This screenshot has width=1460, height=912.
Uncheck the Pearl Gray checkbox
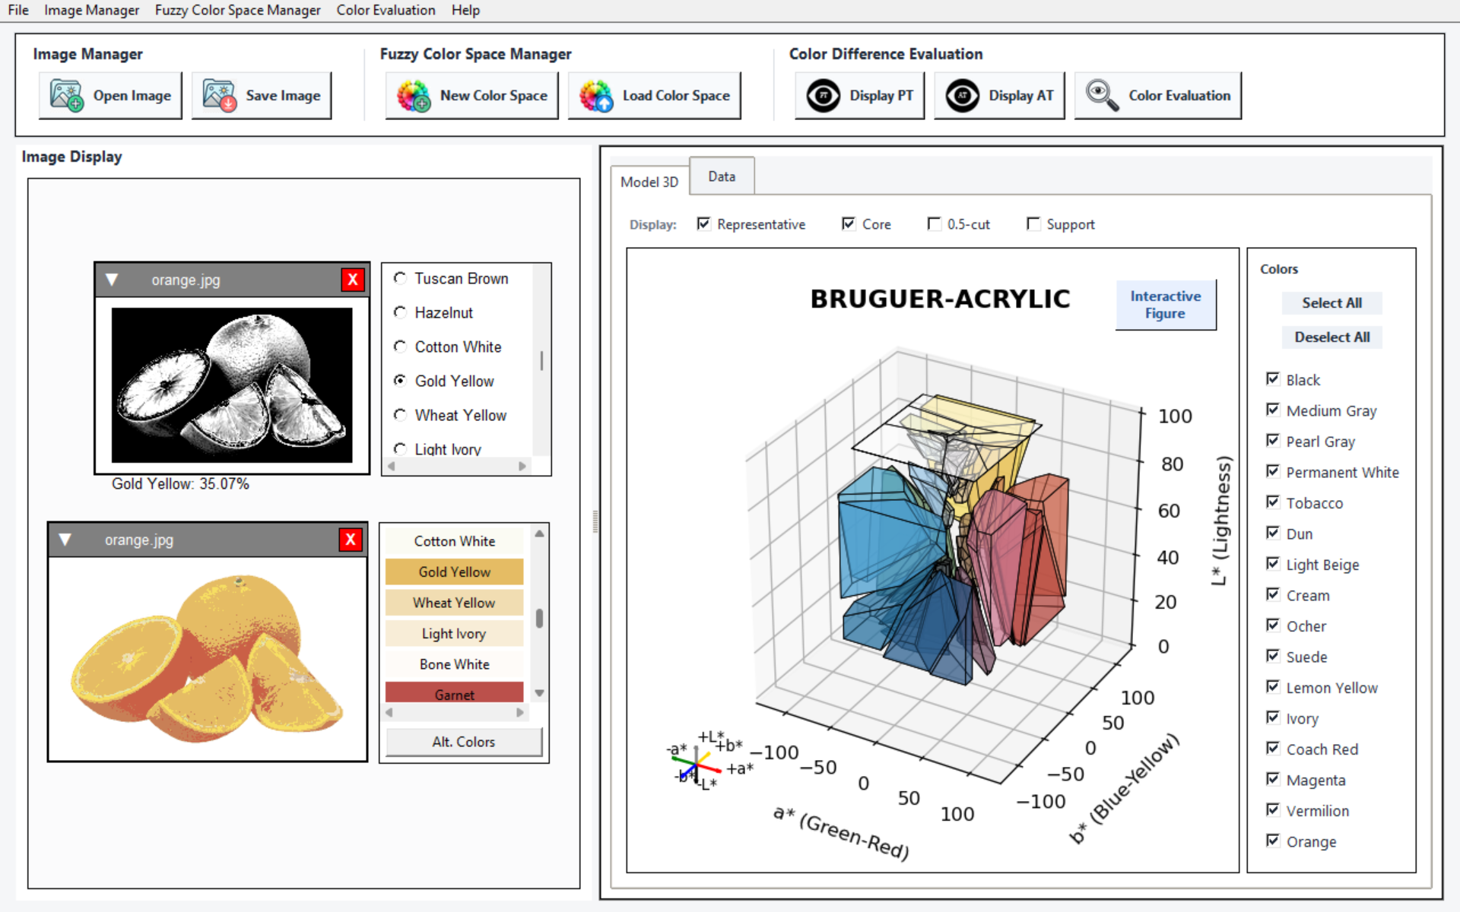(1273, 440)
